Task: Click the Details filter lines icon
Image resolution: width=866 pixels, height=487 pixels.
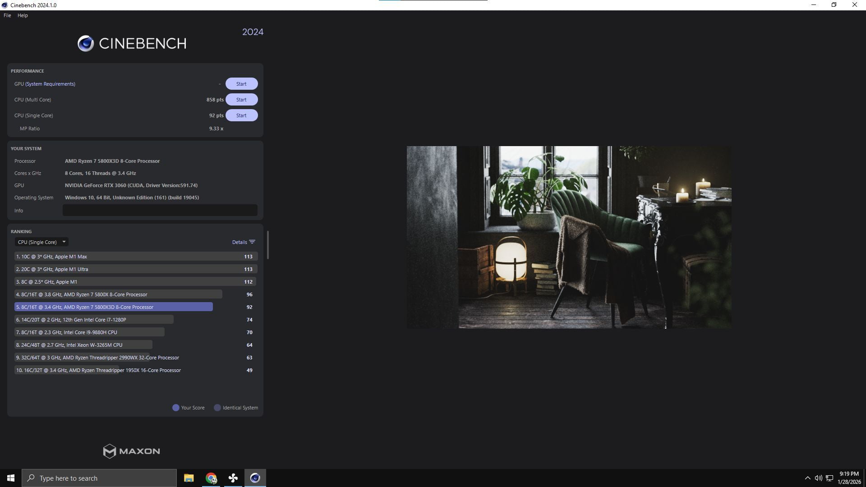Action: 252,242
